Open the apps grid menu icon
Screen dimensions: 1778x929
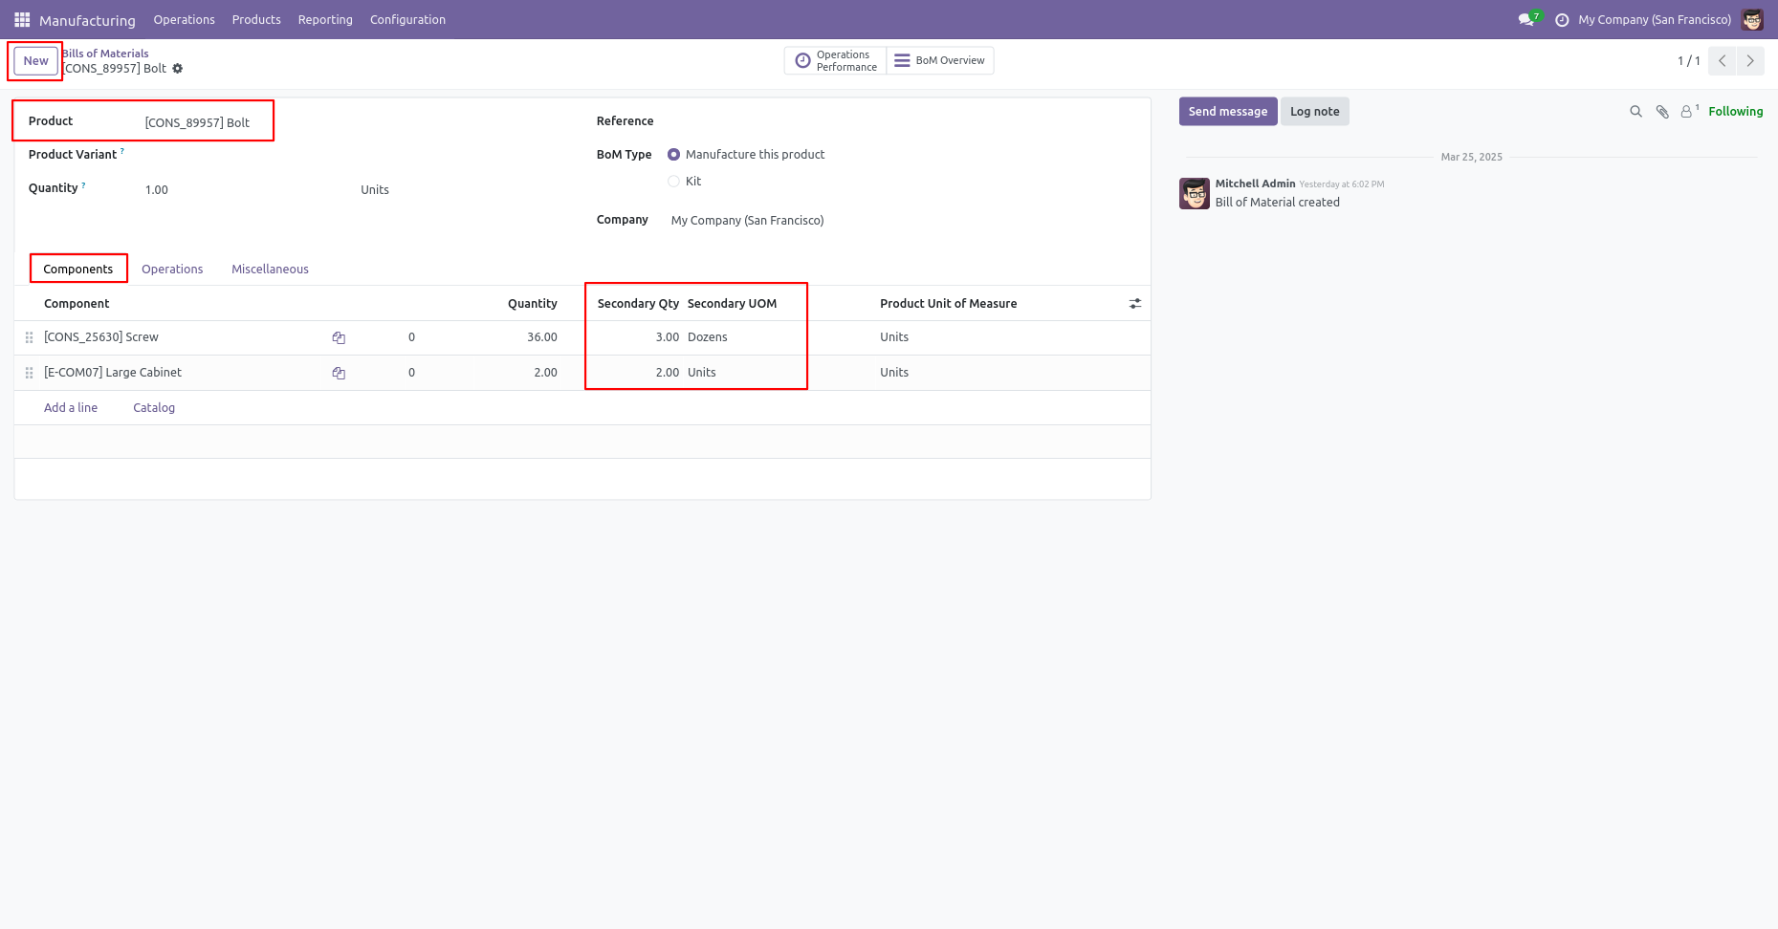pyautogui.click(x=22, y=19)
